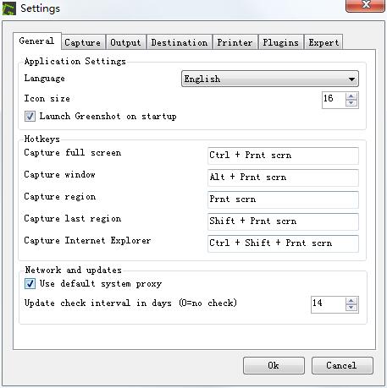The image size is (387, 388).
Task: Go to the Printer tab
Action: tap(235, 42)
